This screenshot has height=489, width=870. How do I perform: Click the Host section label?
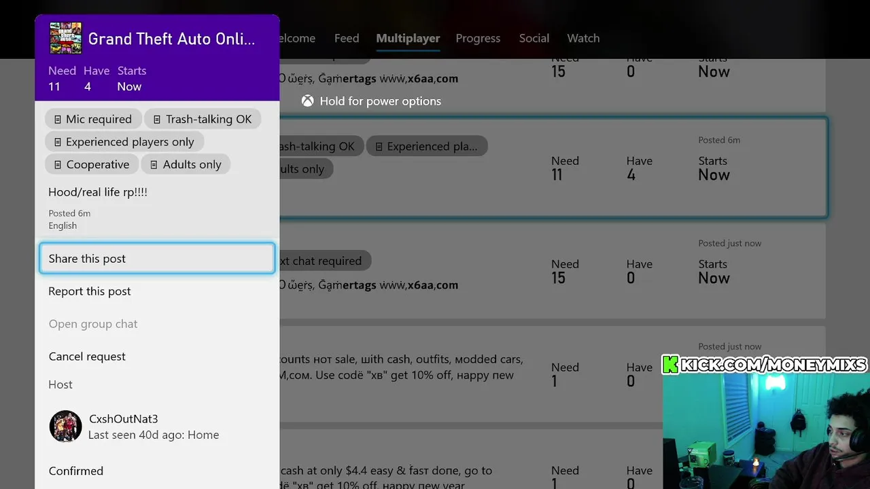pos(60,384)
